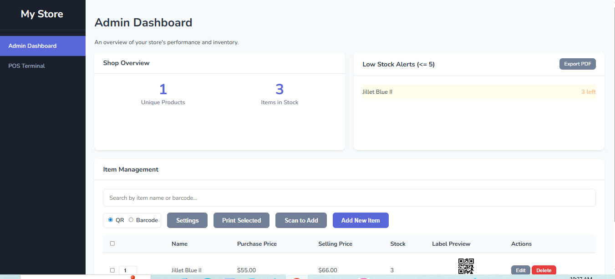Image resolution: width=615 pixels, height=279 pixels.
Task: Click the print quantity field for Jillet Blue II
Action: (127, 270)
